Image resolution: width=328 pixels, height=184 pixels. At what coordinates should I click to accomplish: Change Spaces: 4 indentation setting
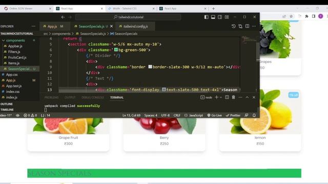tap(151, 115)
